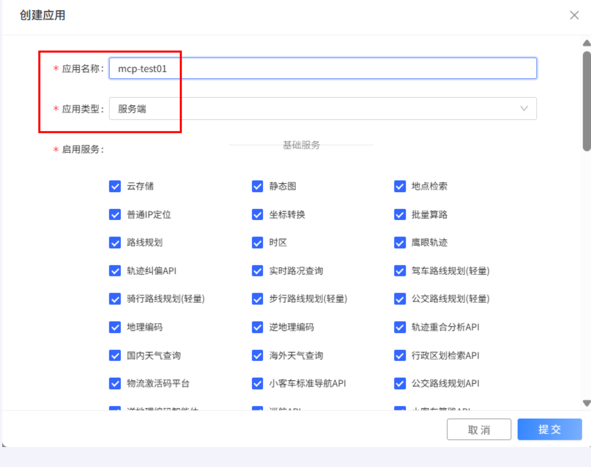Viewport: 591px width, 467px height.
Task: Disable the 地点检索 checkbox
Action: (400, 187)
